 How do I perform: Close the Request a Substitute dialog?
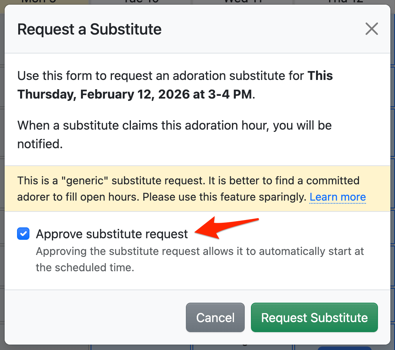click(x=371, y=29)
